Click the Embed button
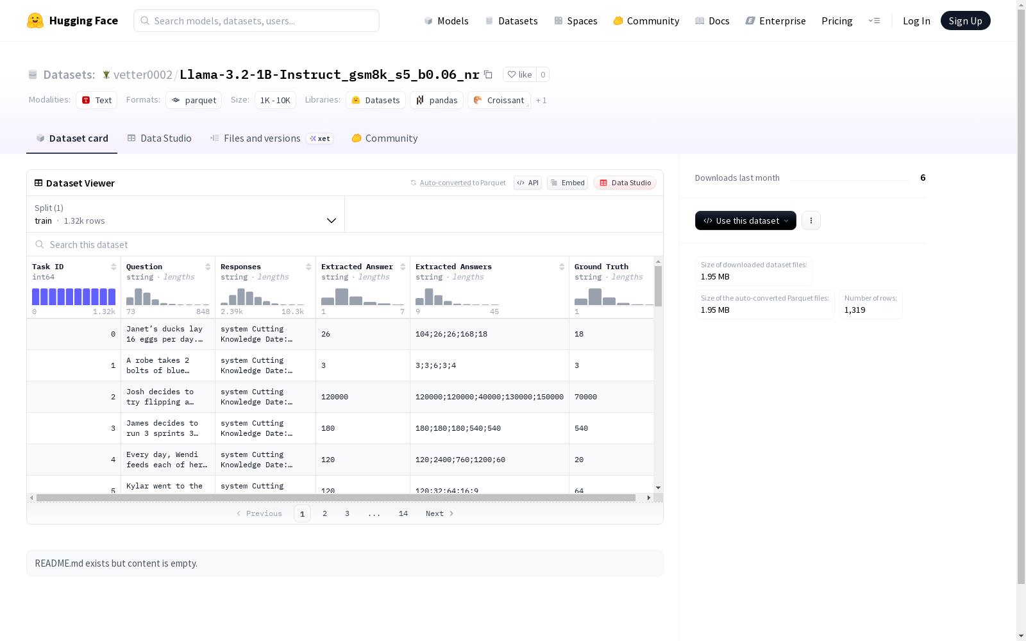Viewport: 1026px width, 641px height. (568, 183)
